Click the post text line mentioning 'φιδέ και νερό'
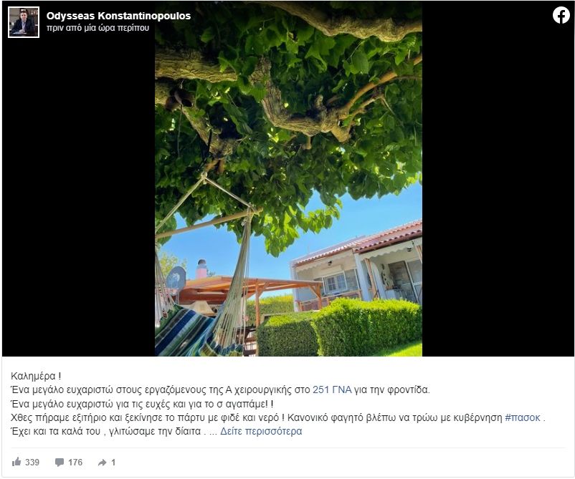575x479 pixels. click(278, 417)
